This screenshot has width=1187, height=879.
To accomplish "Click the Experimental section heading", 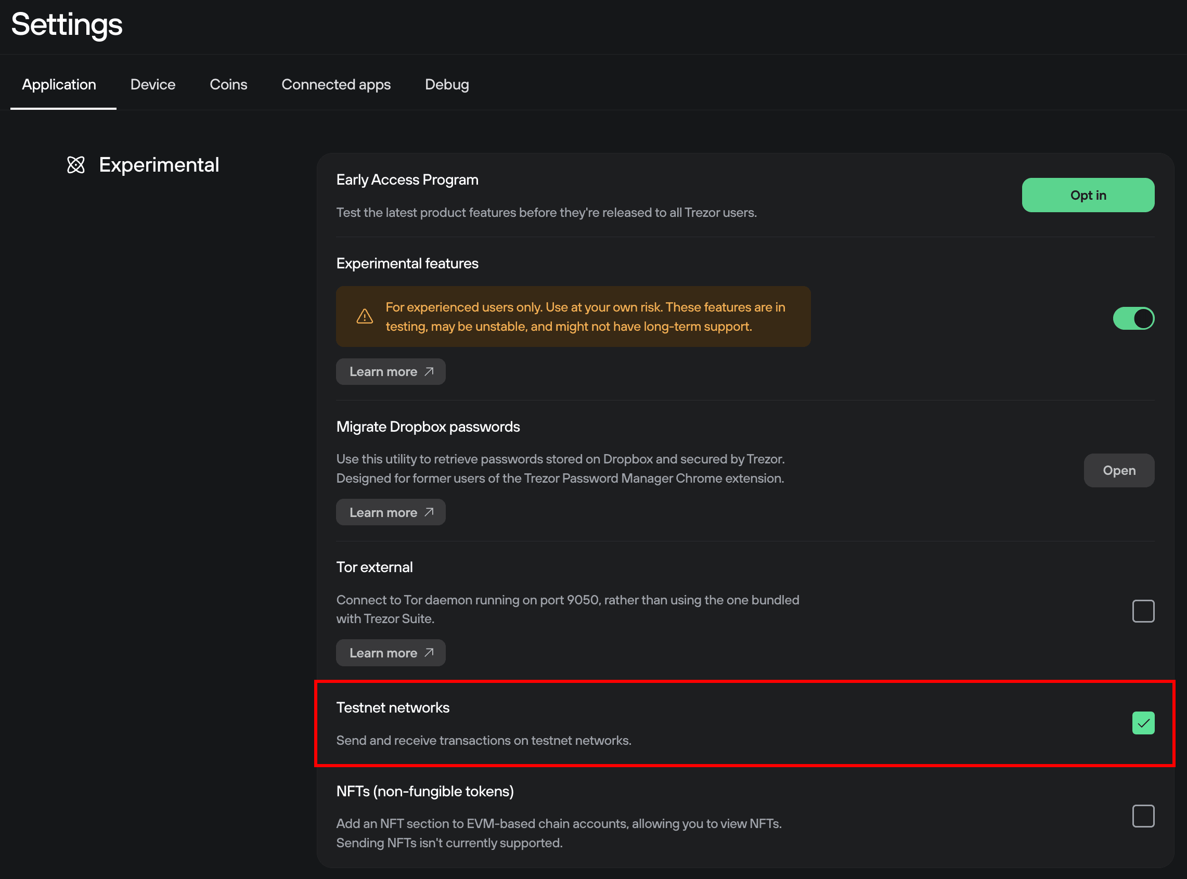I will click(159, 165).
